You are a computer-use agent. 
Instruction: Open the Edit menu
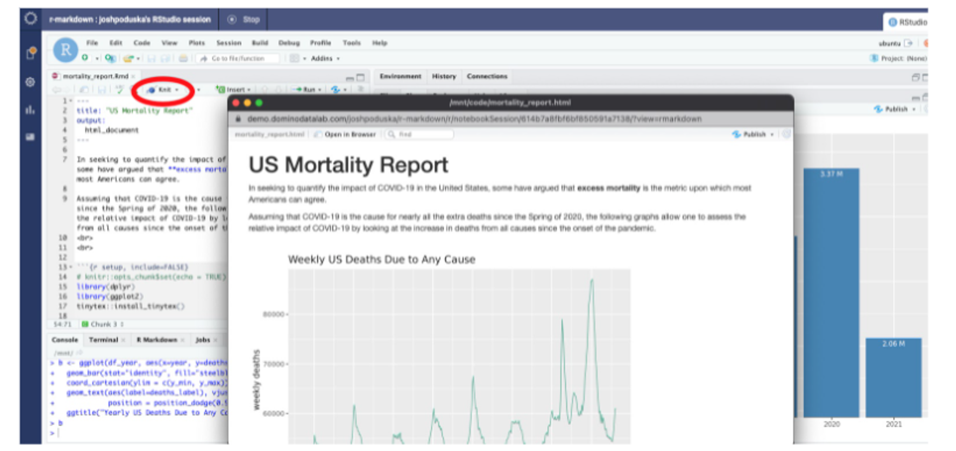(116, 43)
